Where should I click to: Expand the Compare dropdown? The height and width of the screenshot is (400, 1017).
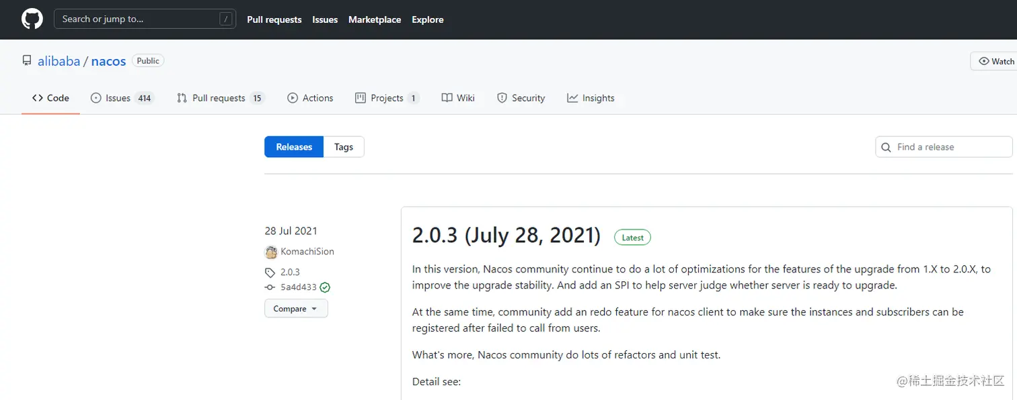pos(296,309)
